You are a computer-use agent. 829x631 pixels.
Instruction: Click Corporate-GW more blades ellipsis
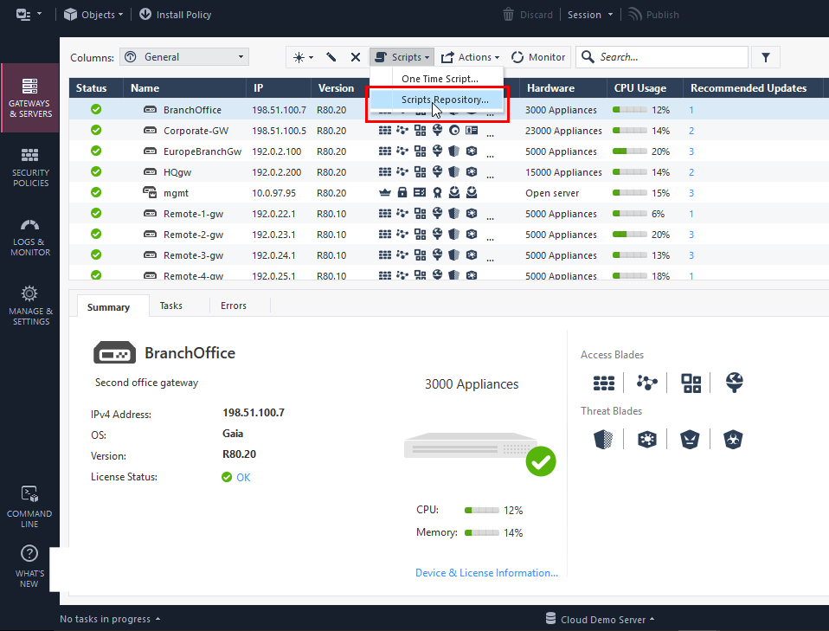[490, 134]
